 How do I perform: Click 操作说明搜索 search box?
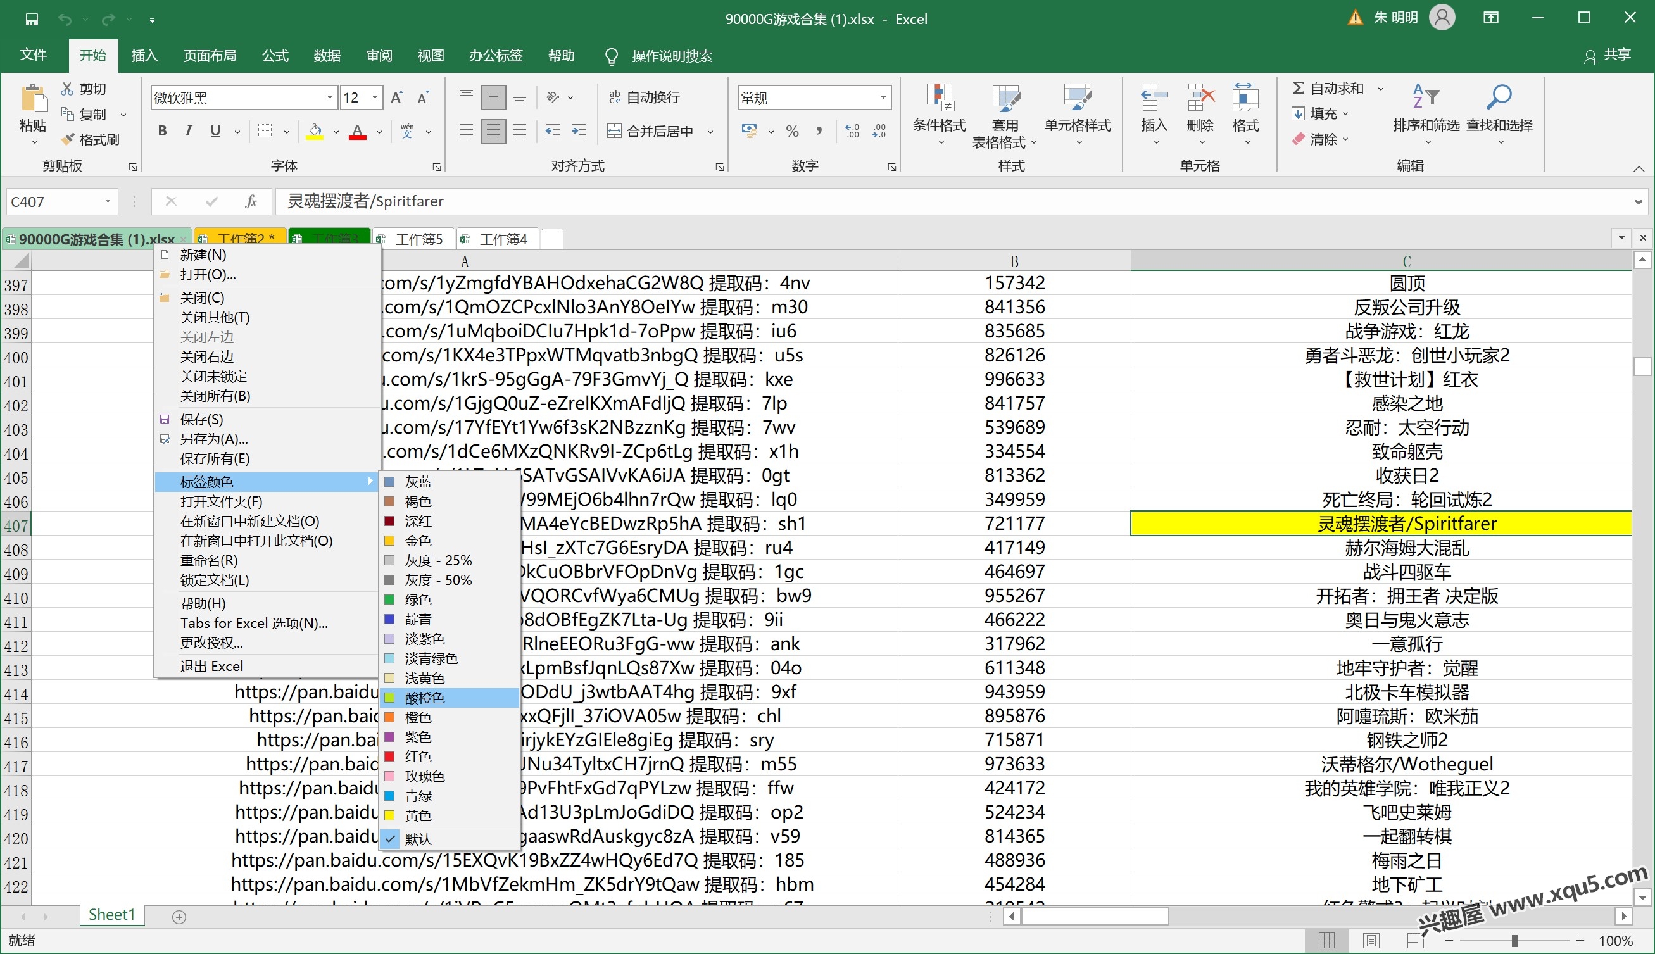(x=672, y=56)
